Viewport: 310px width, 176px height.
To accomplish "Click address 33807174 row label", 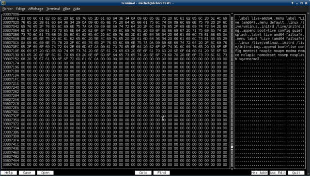I will tap(11, 63).
